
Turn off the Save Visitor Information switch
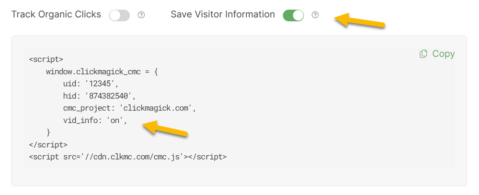tap(293, 15)
